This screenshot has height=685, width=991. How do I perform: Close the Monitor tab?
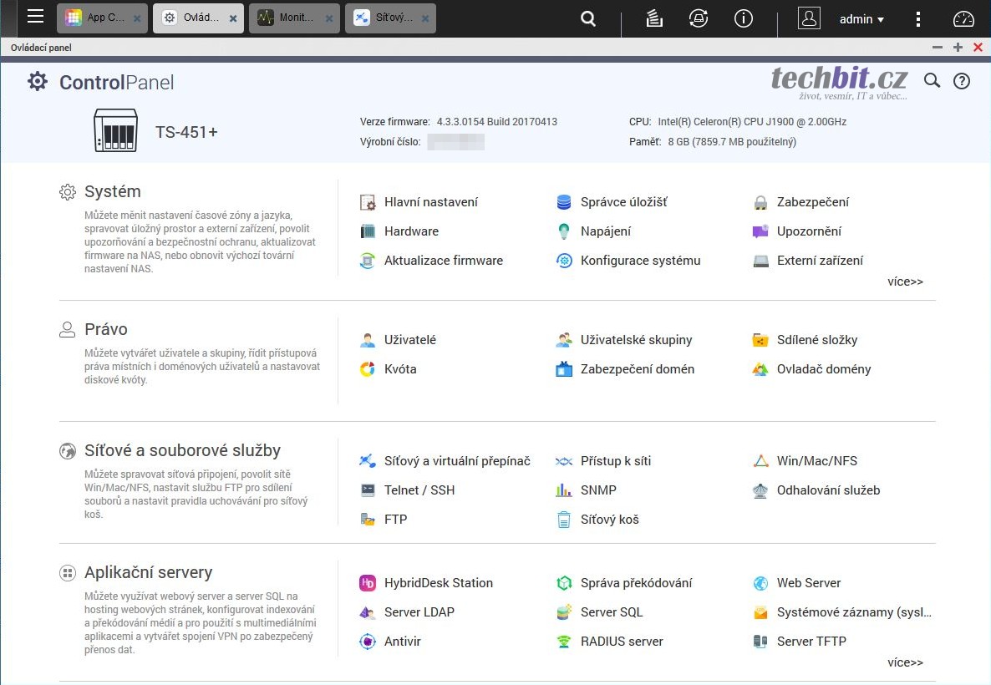tap(329, 18)
